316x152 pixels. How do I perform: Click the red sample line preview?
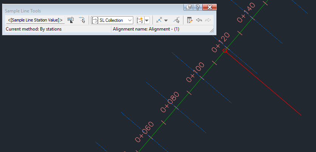coord(264,84)
